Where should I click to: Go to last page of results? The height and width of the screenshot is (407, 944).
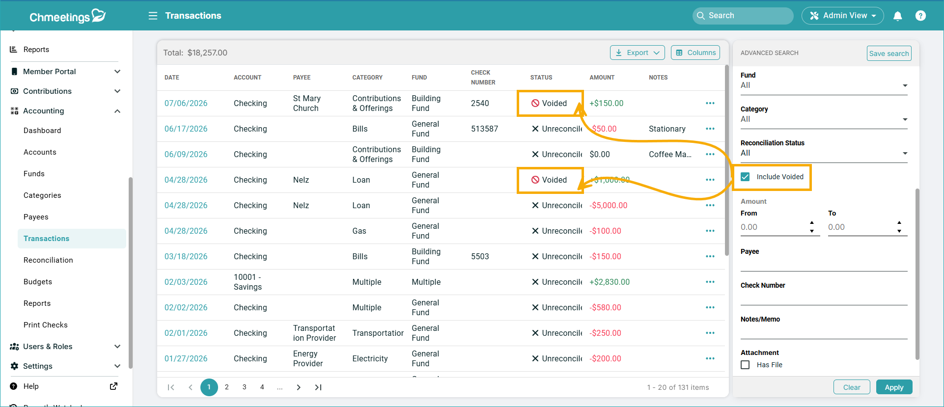(x=318, y=387)
